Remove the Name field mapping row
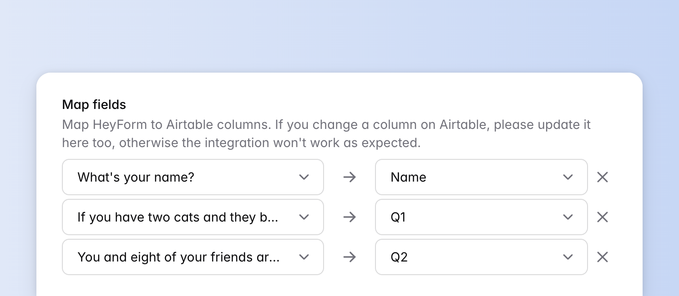679x296 pixels. tap(602, 177)
